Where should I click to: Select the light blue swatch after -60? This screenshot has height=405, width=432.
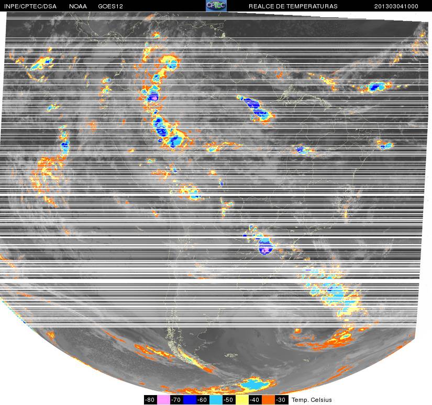click(x=216, y=400)
